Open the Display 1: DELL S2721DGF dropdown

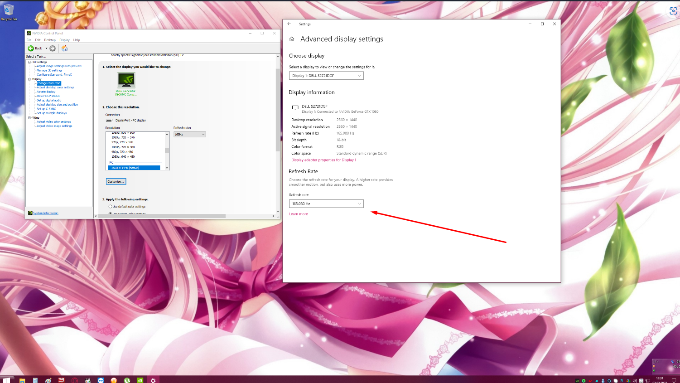(326, 76)
